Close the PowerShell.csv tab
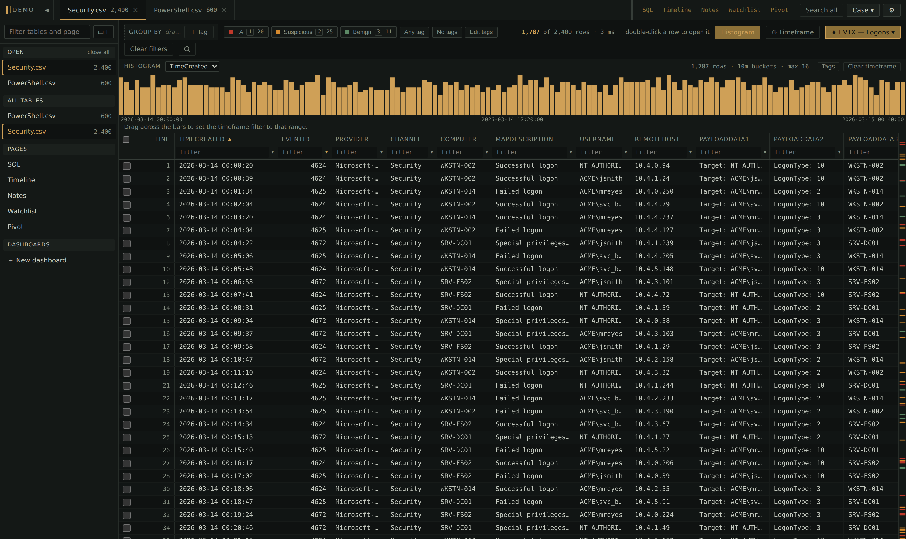 224,10
